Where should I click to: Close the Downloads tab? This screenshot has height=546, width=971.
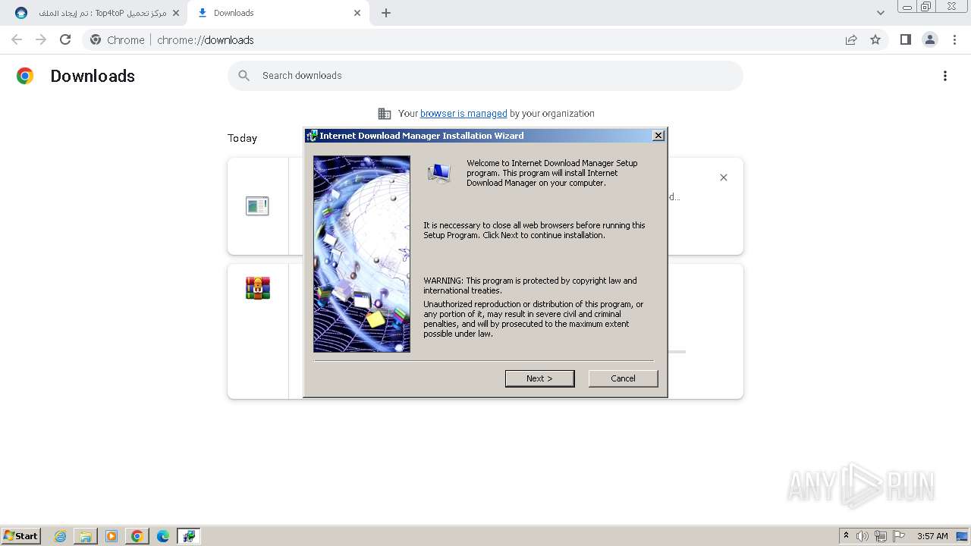click(357, 13)
